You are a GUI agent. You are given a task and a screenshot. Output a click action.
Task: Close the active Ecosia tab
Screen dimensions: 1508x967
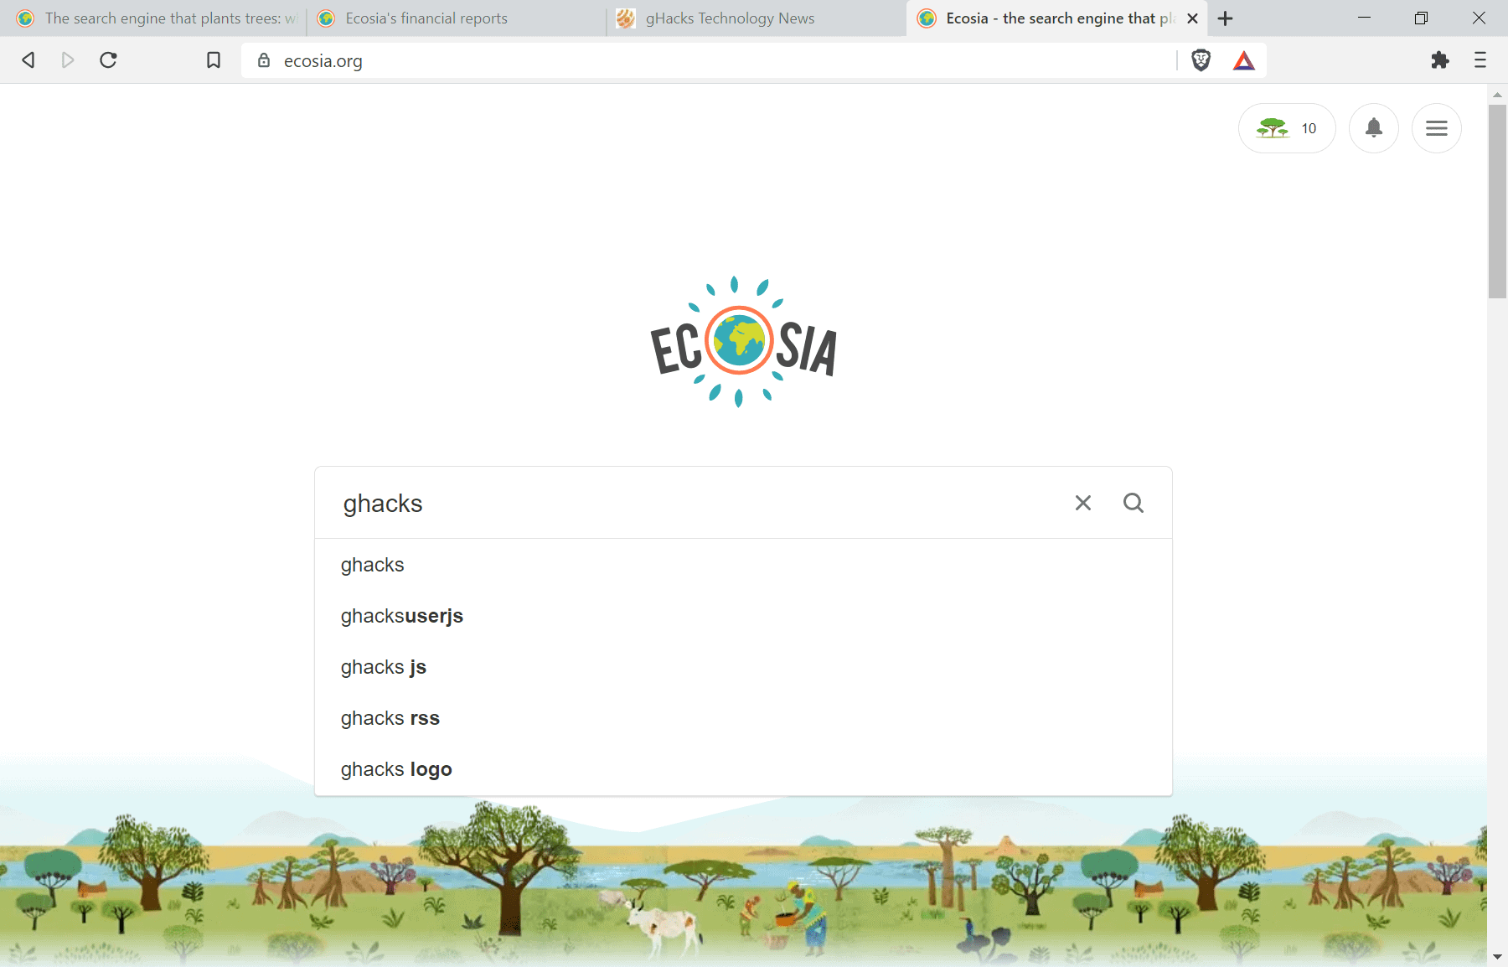(x=1192, y=18)
